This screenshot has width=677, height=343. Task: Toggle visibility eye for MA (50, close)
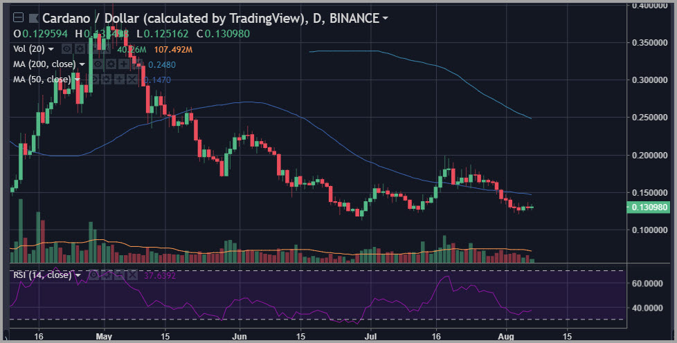pos(93,80)
